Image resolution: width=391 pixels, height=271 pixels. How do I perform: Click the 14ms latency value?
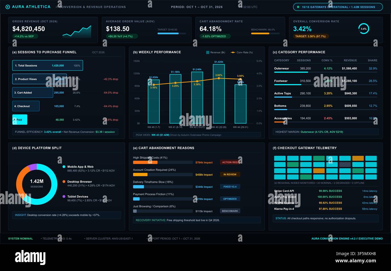[370, 191]
